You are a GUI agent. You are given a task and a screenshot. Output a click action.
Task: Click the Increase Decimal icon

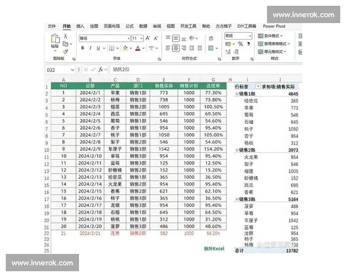(228, 52)
